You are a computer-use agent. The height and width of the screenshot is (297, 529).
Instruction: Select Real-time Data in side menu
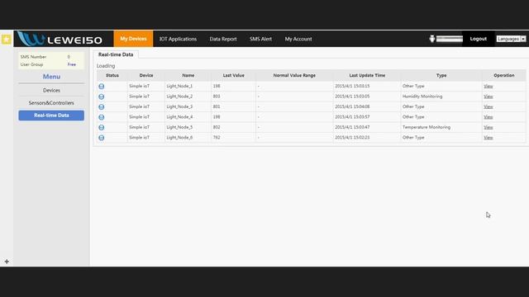(x=51, y=115)
